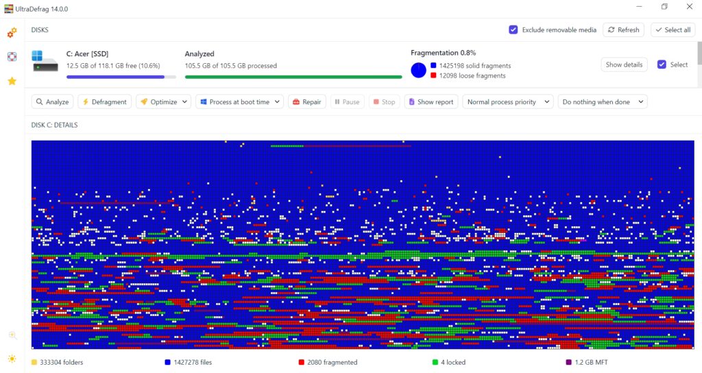Start Analyze with the magnifier button
Screen dimensions: 702x373
52,101
